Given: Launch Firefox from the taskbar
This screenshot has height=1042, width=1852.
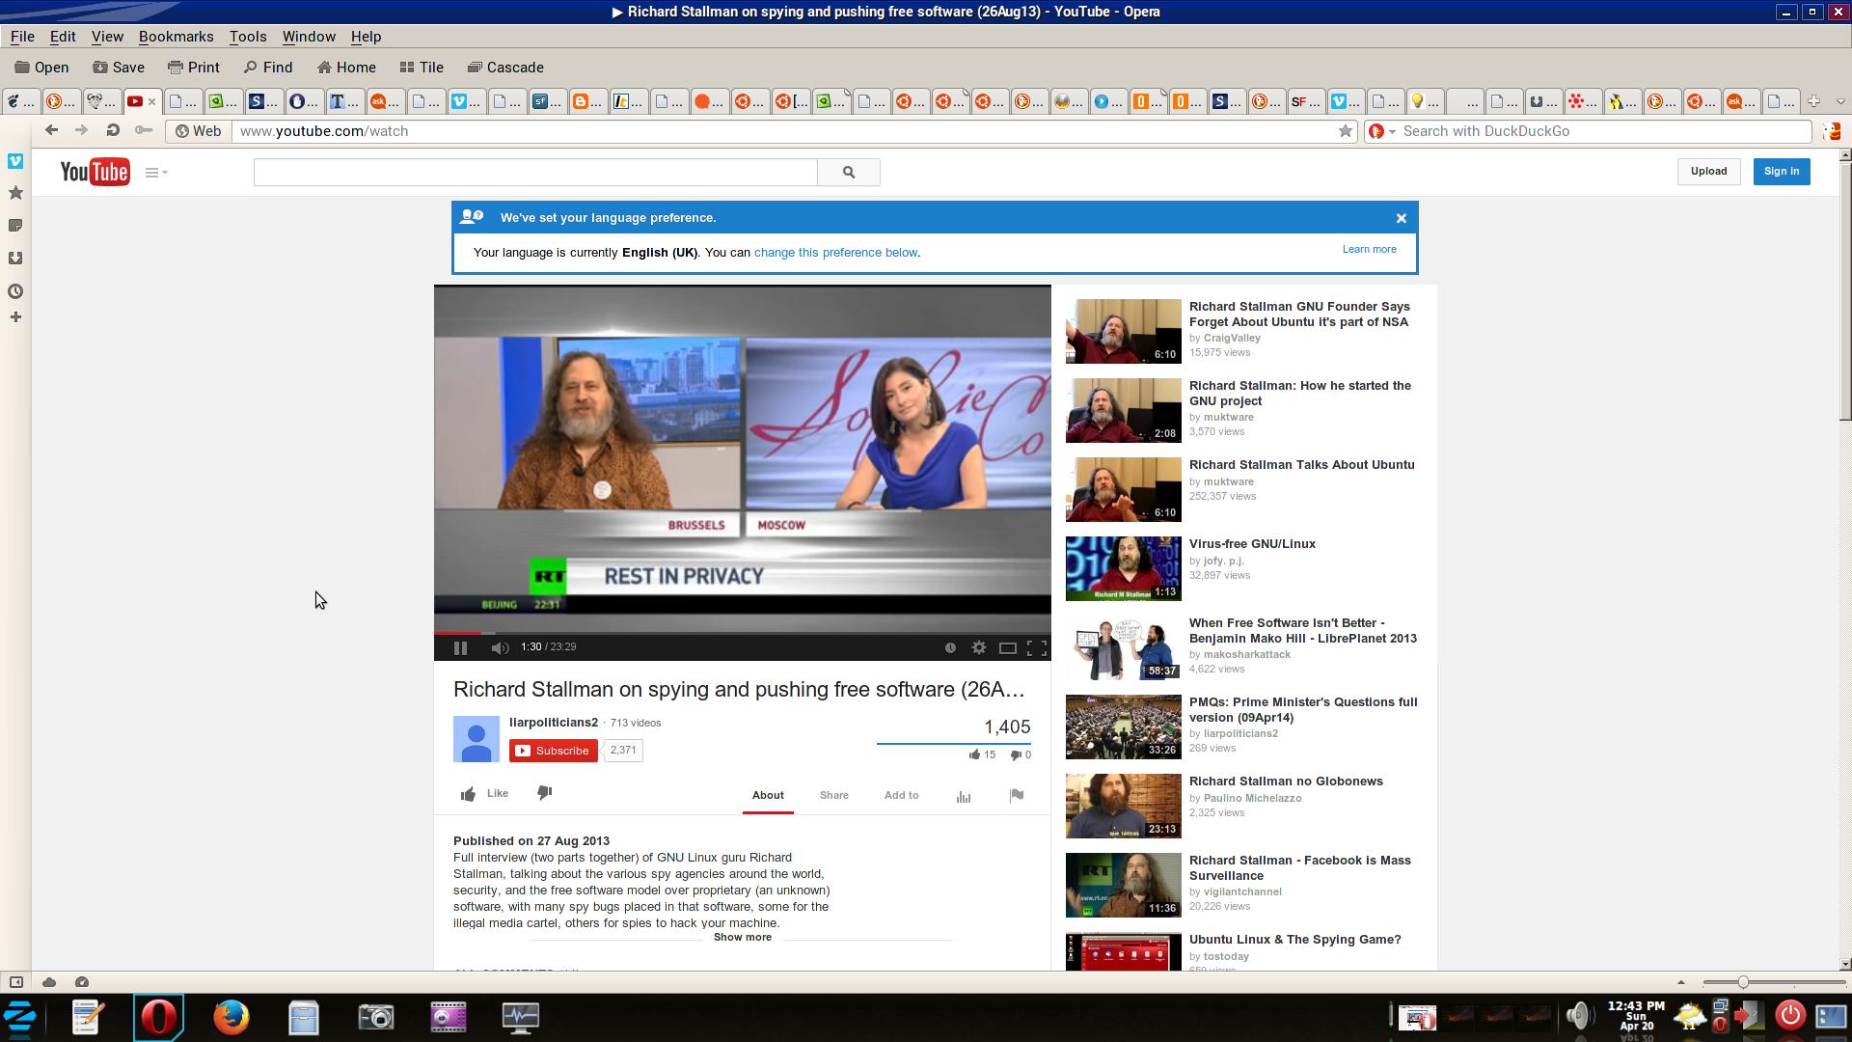Looking at the screenshot, I should [x=231, y=1017].
